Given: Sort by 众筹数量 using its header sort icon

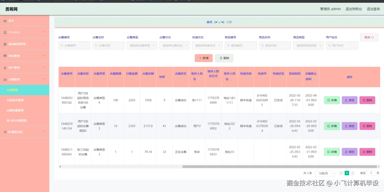Looking at the screenshot, I should (x=116, y=79).
